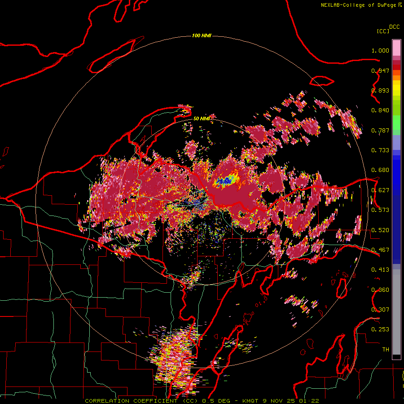This screenshot has width=404, height=404.
Task: Pick the pink top segment of color bar
Action: click(396, 48)
